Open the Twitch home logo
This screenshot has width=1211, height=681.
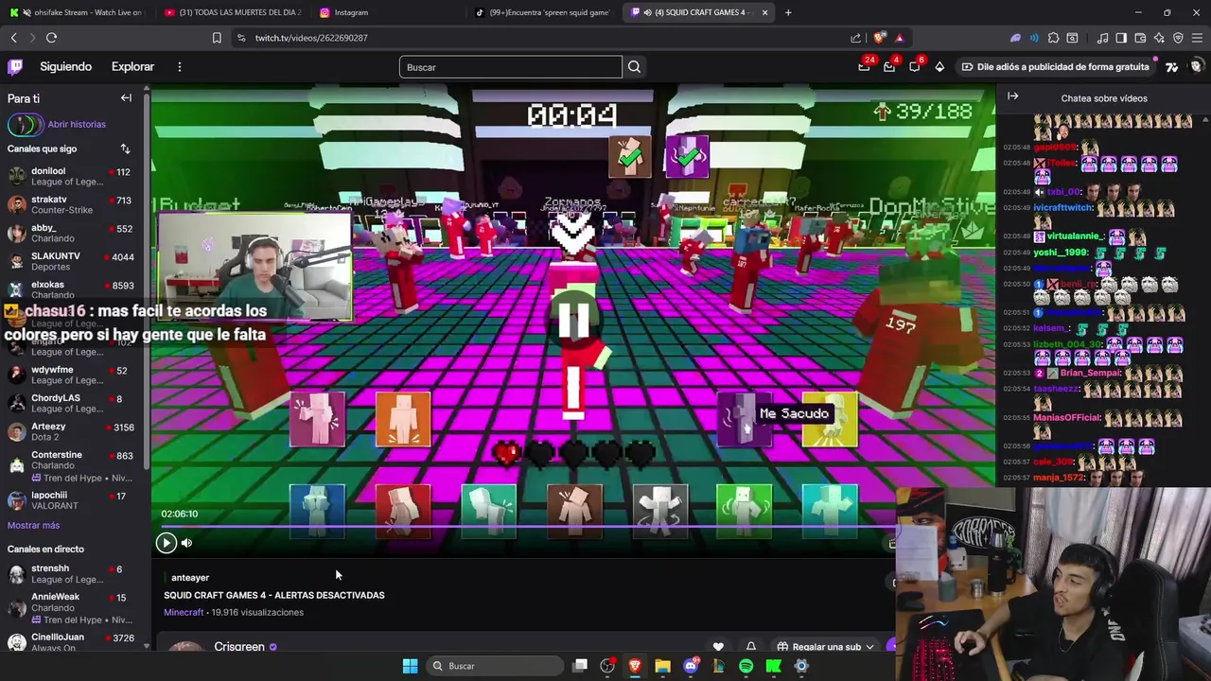15,67
